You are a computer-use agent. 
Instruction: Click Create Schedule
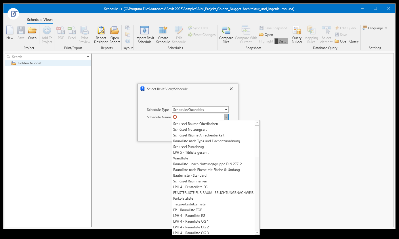click(x=163, y=35)
